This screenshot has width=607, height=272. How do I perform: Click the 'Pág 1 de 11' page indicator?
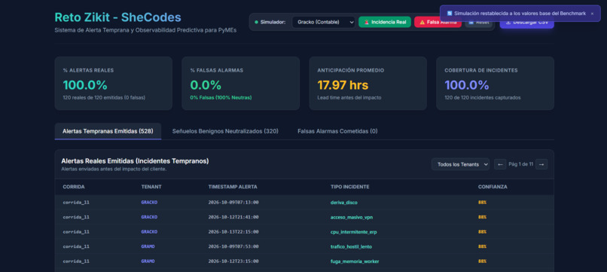[520, 164]
